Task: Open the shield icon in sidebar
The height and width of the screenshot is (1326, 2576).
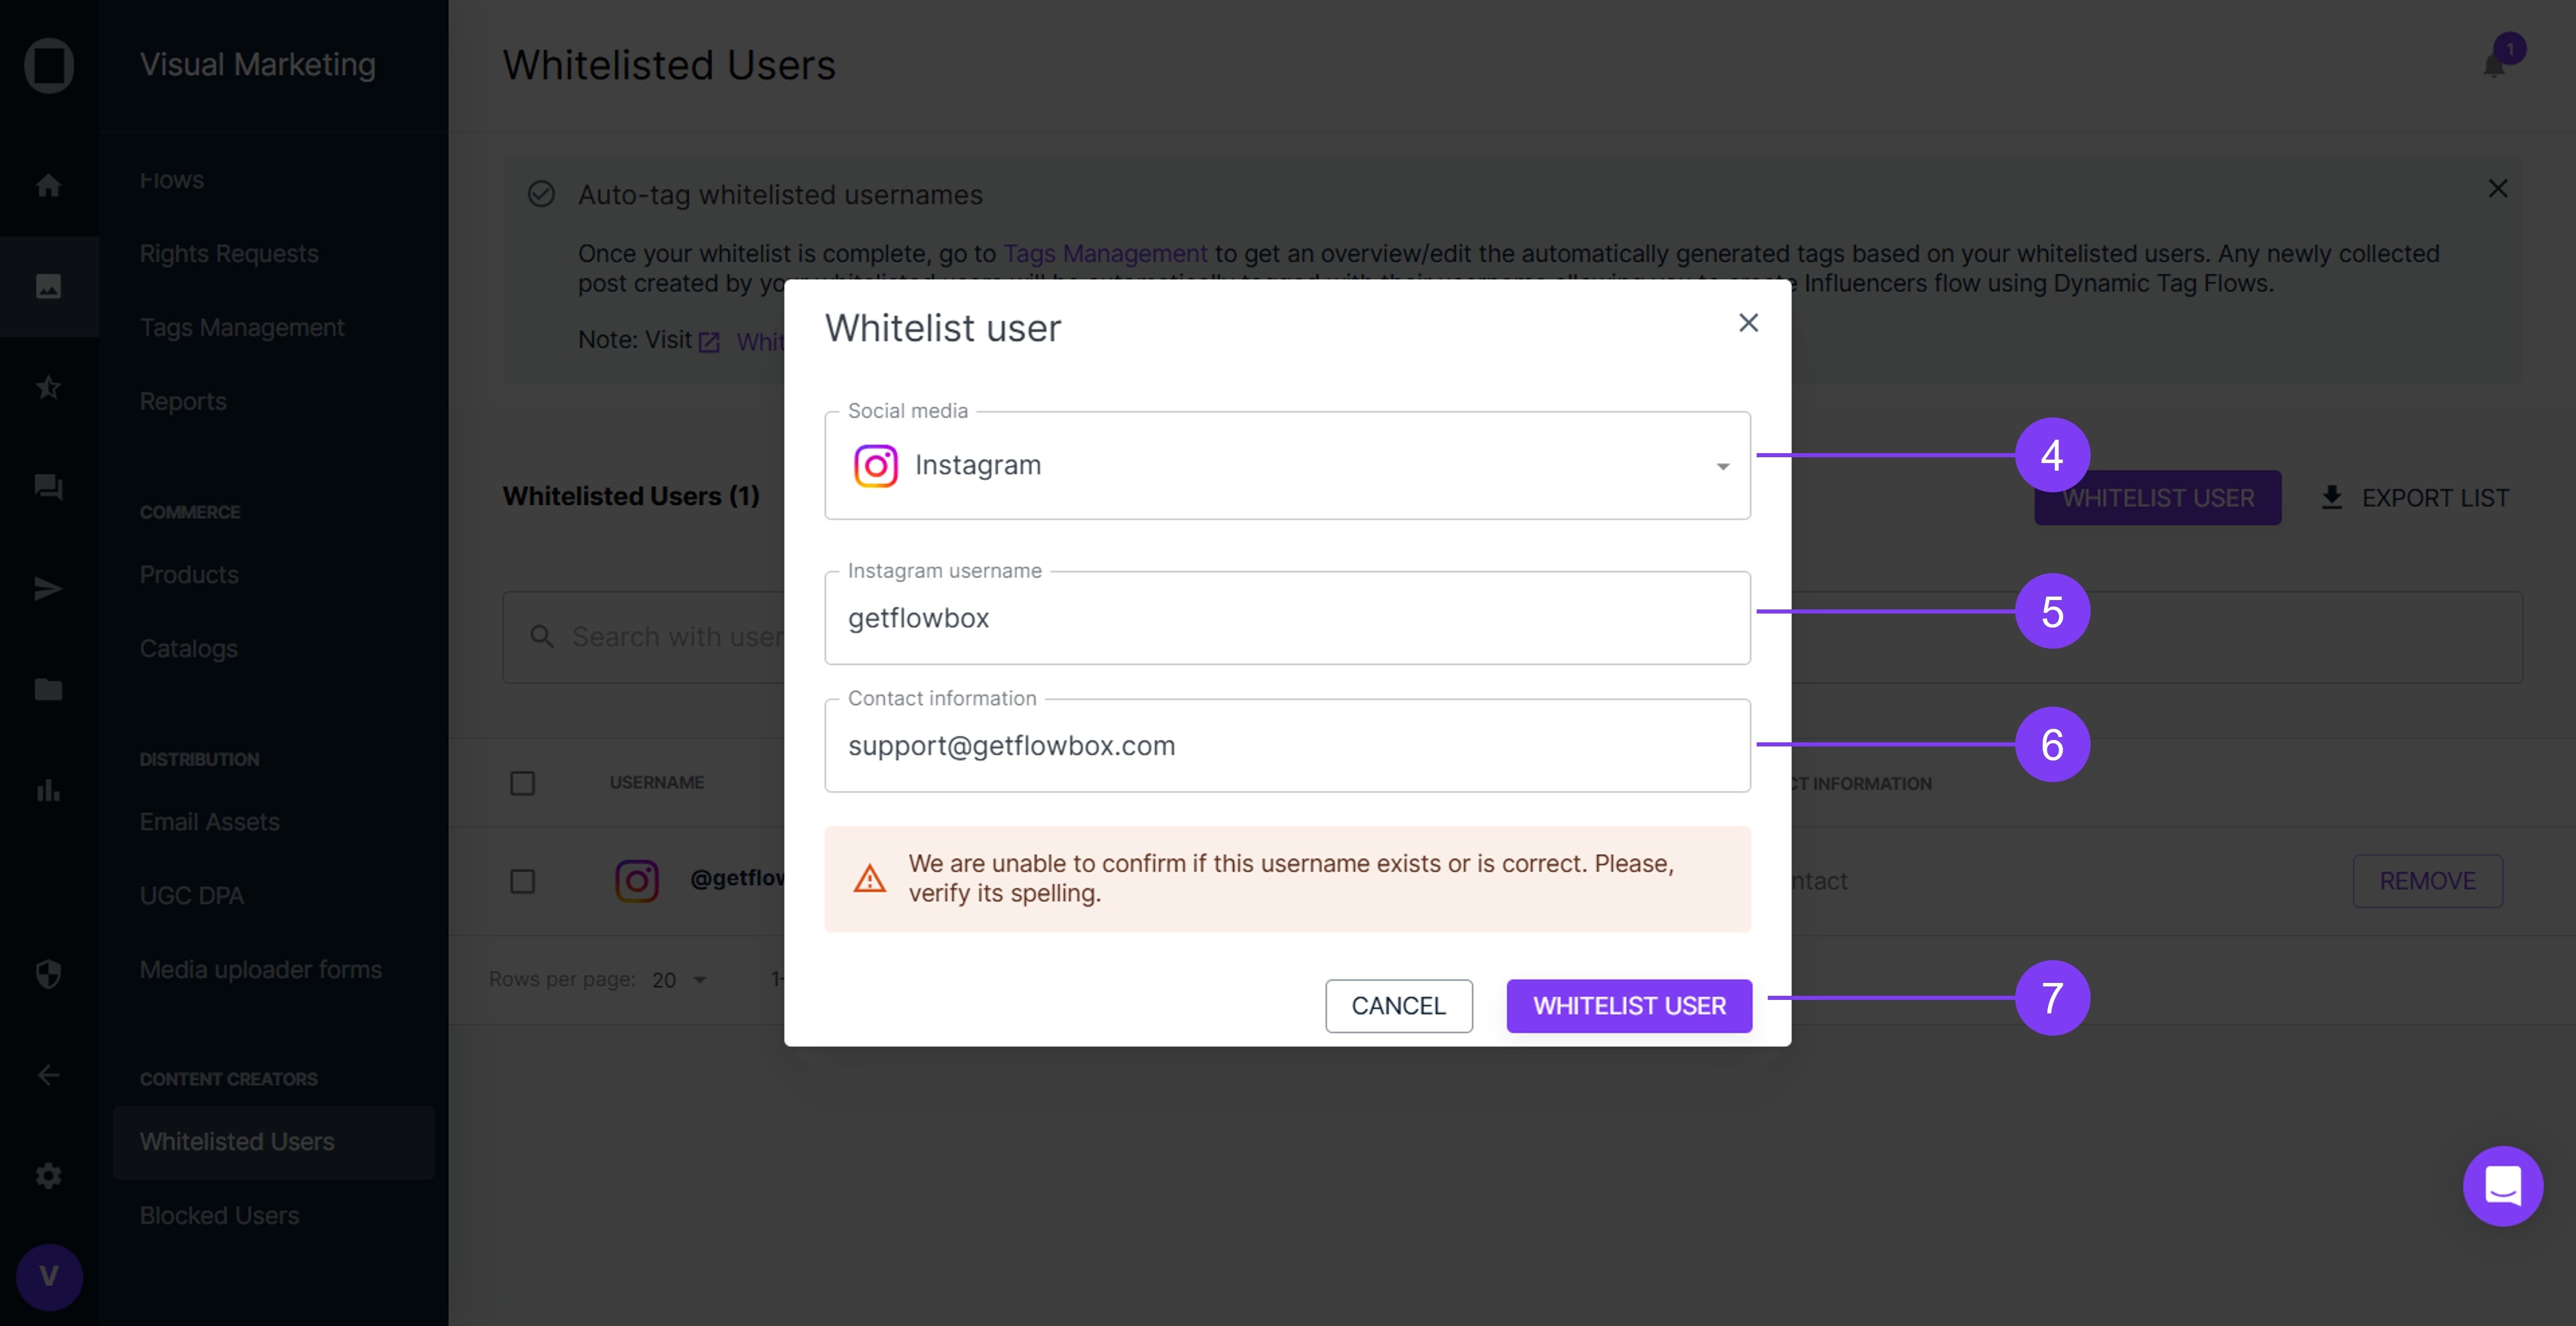Action: [x=48, y=973]
